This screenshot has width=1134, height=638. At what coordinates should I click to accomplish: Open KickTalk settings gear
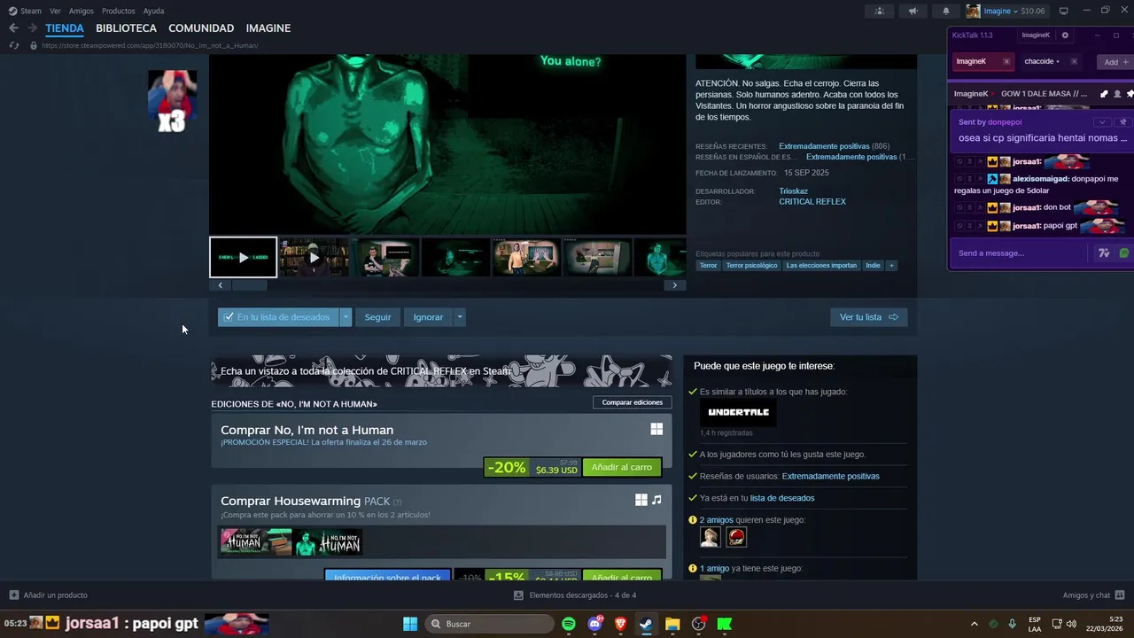coord(1065,35)
